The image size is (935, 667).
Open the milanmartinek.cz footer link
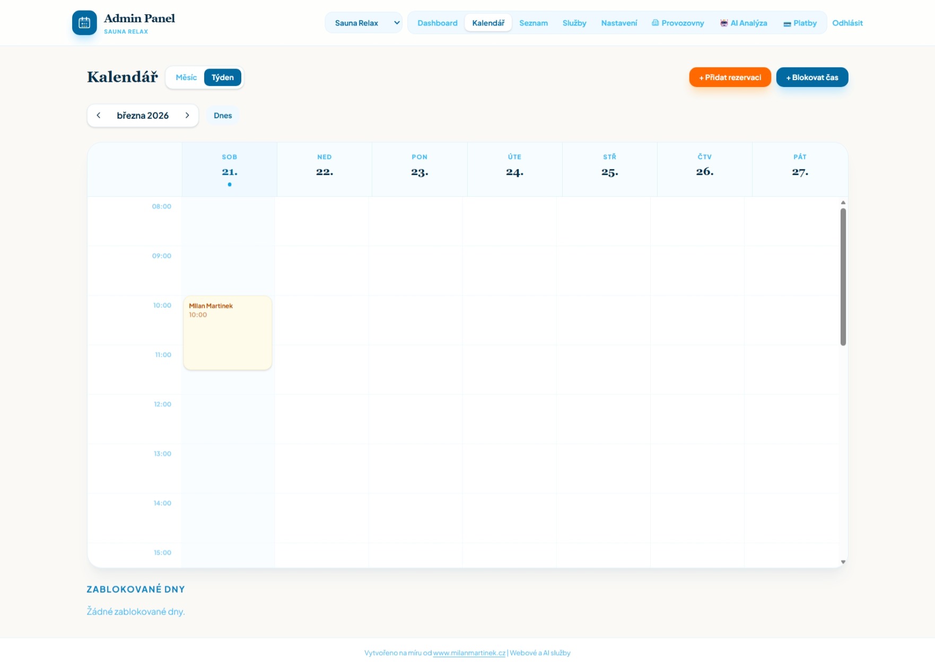pyautogui.click(x=469, y=653)
